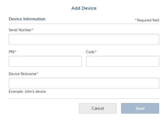
Task: Focus the PIN text box
Action: [x=45, y=61]
